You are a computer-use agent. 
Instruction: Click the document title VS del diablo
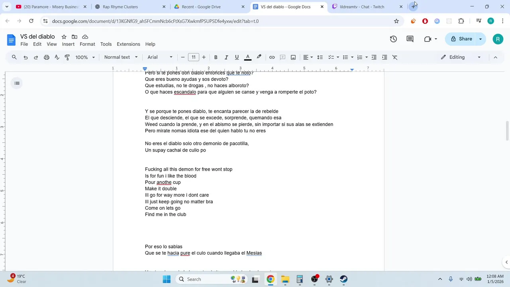pyautogui.click(x=37, y=37)
